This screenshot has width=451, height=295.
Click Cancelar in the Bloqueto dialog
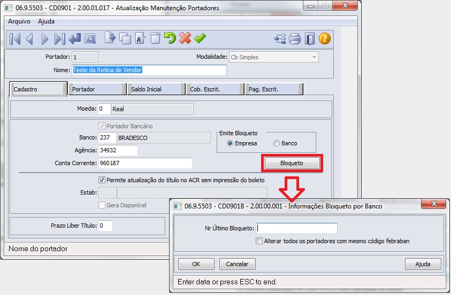coord(238,264)
